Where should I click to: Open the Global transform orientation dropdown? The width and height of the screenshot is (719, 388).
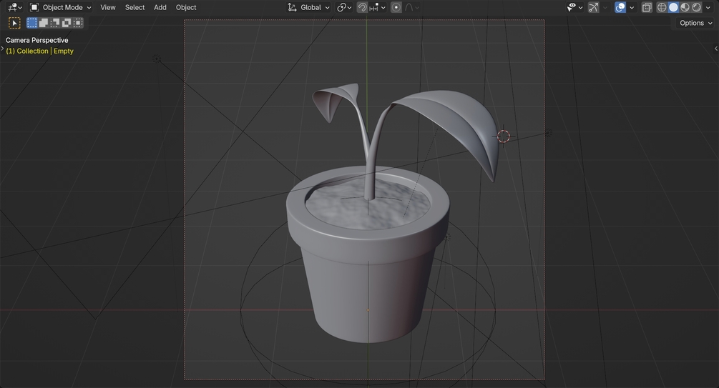coord(308,7)
